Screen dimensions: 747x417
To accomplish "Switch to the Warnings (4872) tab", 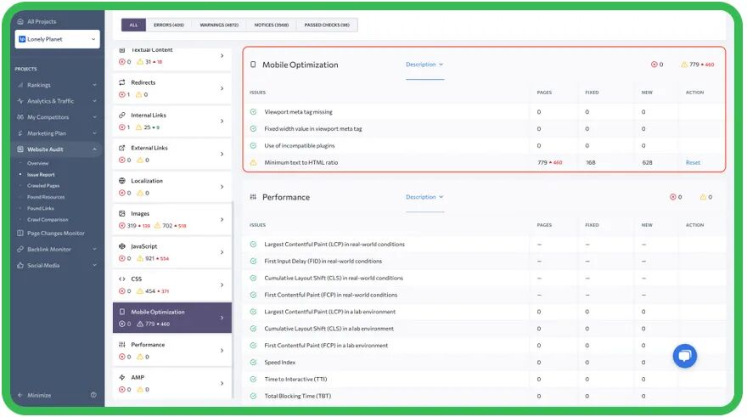I will pyautogui.click(x=220, y=25).
